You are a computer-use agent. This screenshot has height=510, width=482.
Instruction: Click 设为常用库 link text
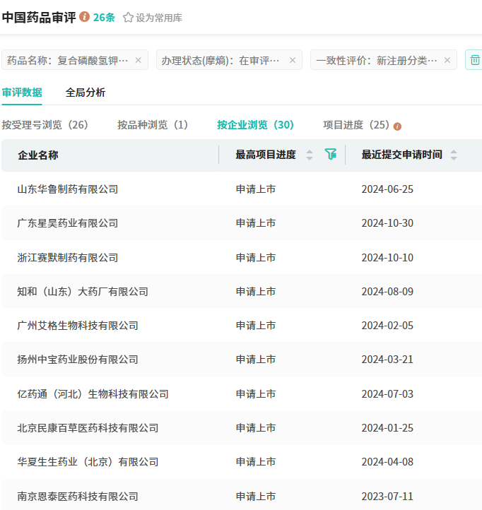coord(159,18)
